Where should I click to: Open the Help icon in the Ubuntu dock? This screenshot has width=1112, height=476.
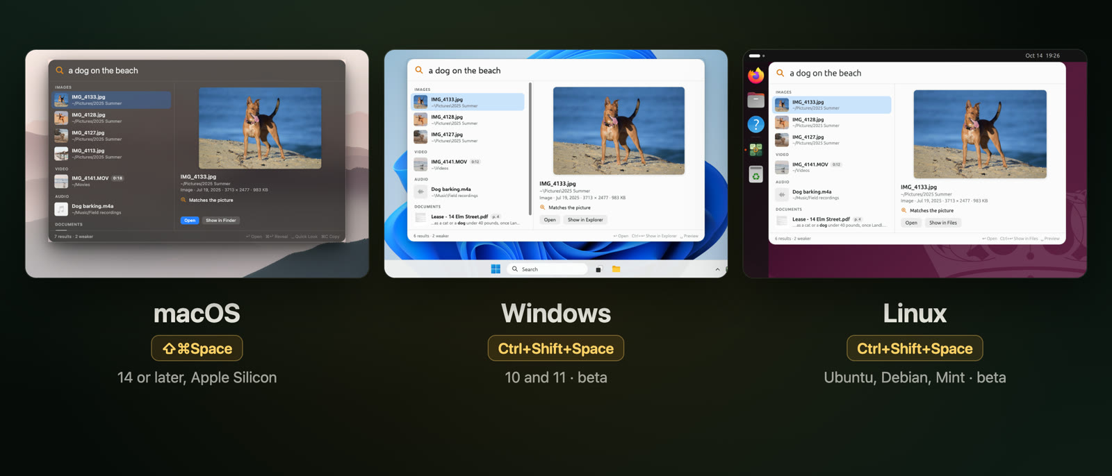click(x=755, y=124)
